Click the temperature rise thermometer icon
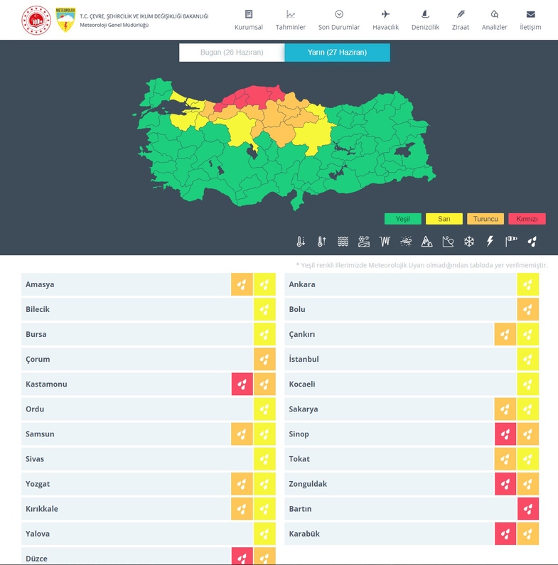This screenshot has width=558, height=565. (x=321, y=242)
